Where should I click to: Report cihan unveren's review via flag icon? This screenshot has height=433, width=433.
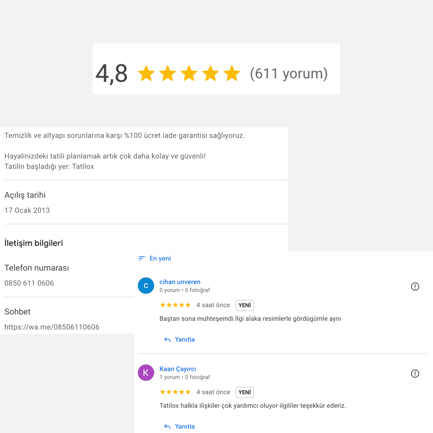tap(415, 286)
